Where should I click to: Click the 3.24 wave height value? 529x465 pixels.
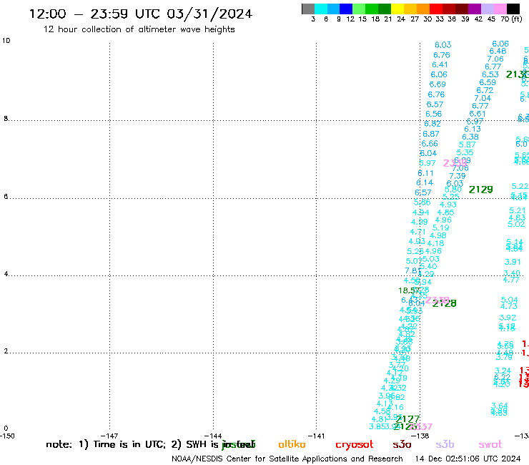tap(503, 371)
